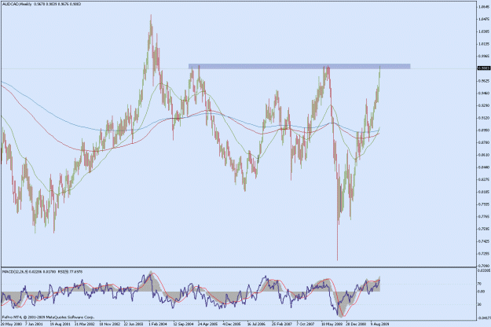Select the blue shaded resistance rectangle
491x327 pixels.
(299, 66)
